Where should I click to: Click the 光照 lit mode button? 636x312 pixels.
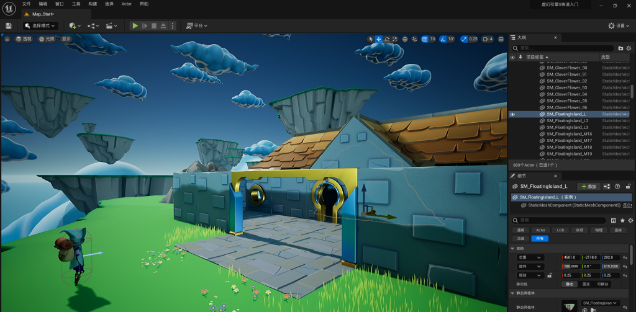(47, 39)
